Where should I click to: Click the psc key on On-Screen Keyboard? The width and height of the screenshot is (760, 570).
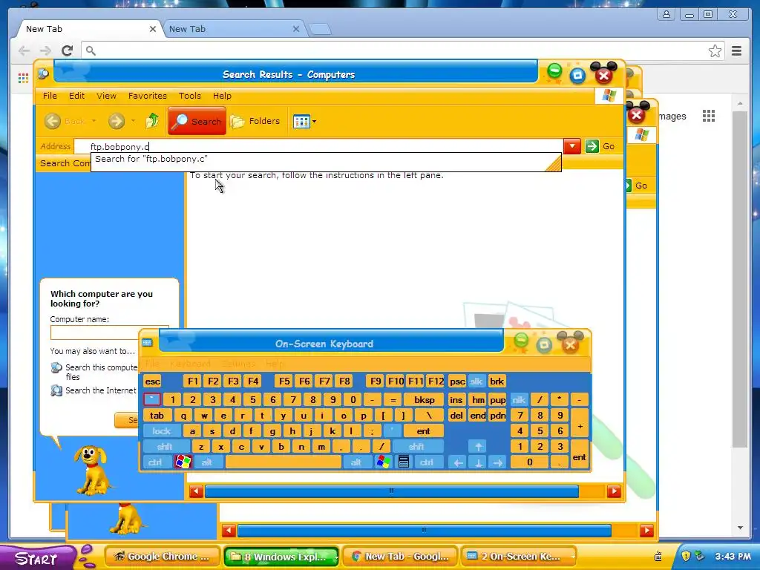[457, 381]
